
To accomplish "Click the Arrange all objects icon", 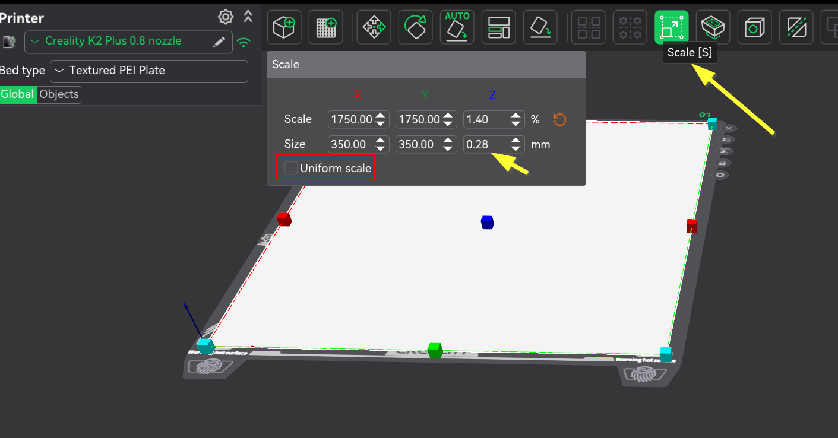I will click(498, 27).
